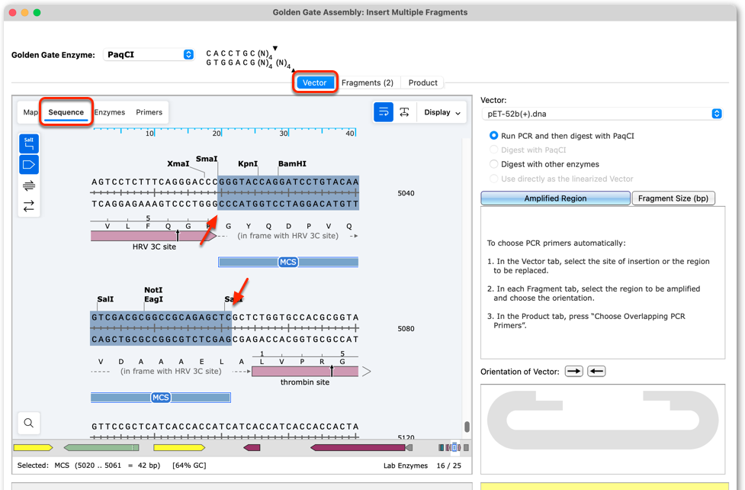
Task: Select Use directly as linearized Vector
Action: (x=561, y=179)
